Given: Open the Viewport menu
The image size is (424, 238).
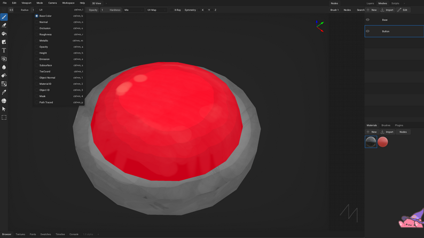Looking at the screenshot, I should (26, 3).
